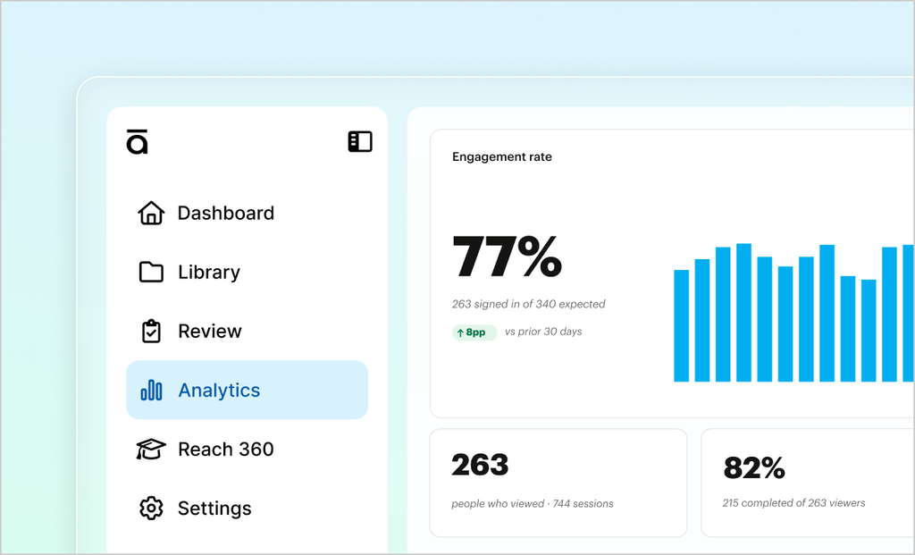
Task: Open the Dashboard menu item
Action: 248,213
